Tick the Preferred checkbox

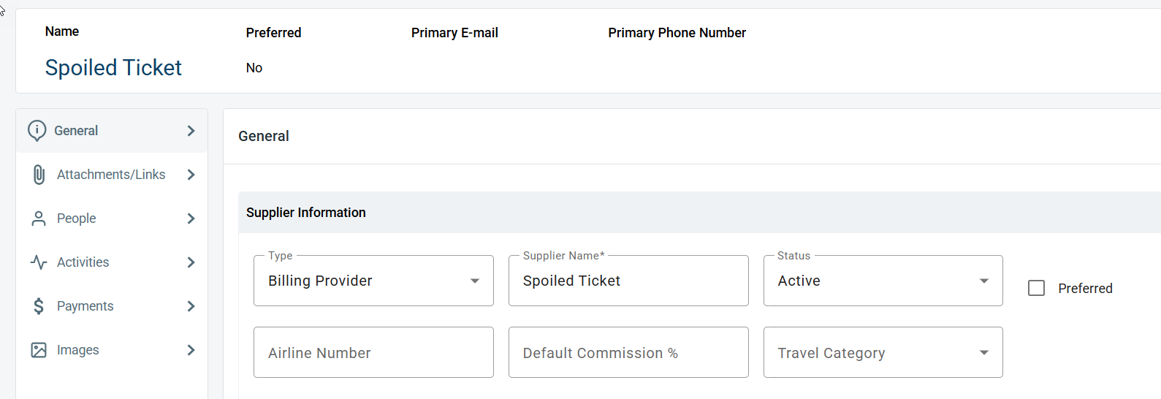tap(1036, 288)
